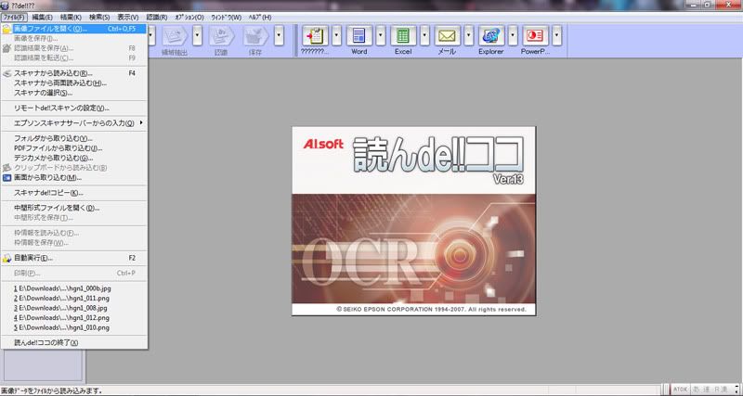Viewport: 743px width, 396px height.
Task: Click the メール (mail) toolbar icon
Action: pos(448,36)
